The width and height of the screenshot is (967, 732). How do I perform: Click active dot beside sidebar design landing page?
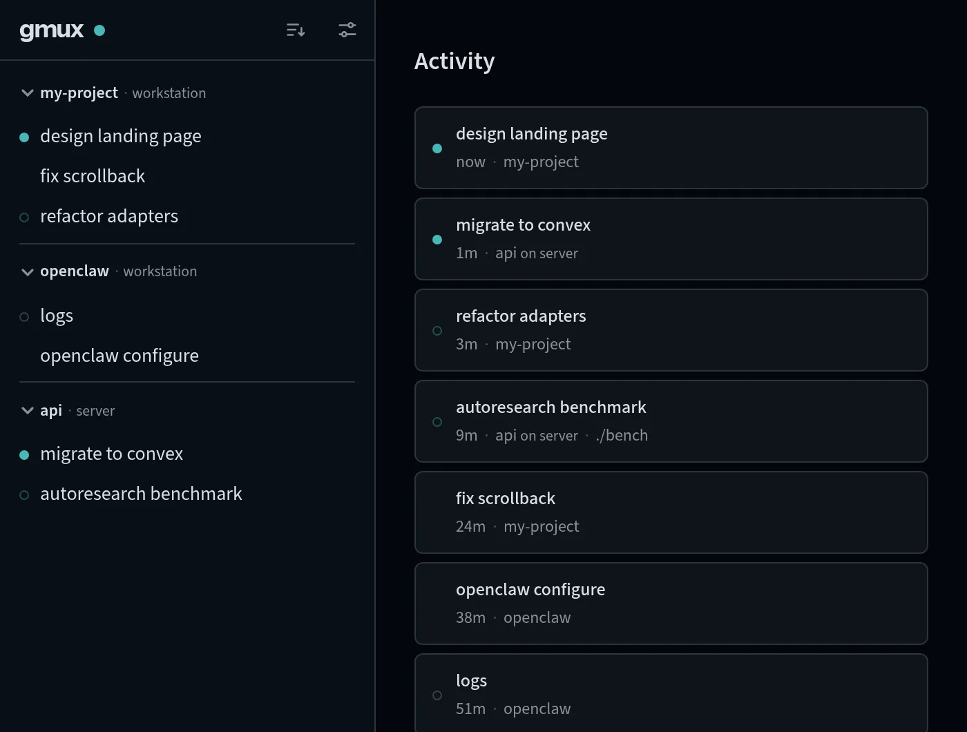[x=24, y=137]
